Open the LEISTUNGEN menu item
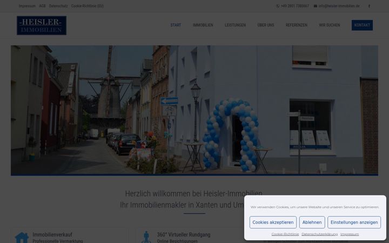Viewport: 389px width, 243px height. (x=235, y=25)
